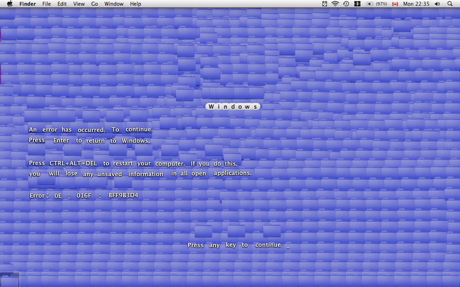Select the folder named "If"
460x287 pixels.
coord(193,164)
